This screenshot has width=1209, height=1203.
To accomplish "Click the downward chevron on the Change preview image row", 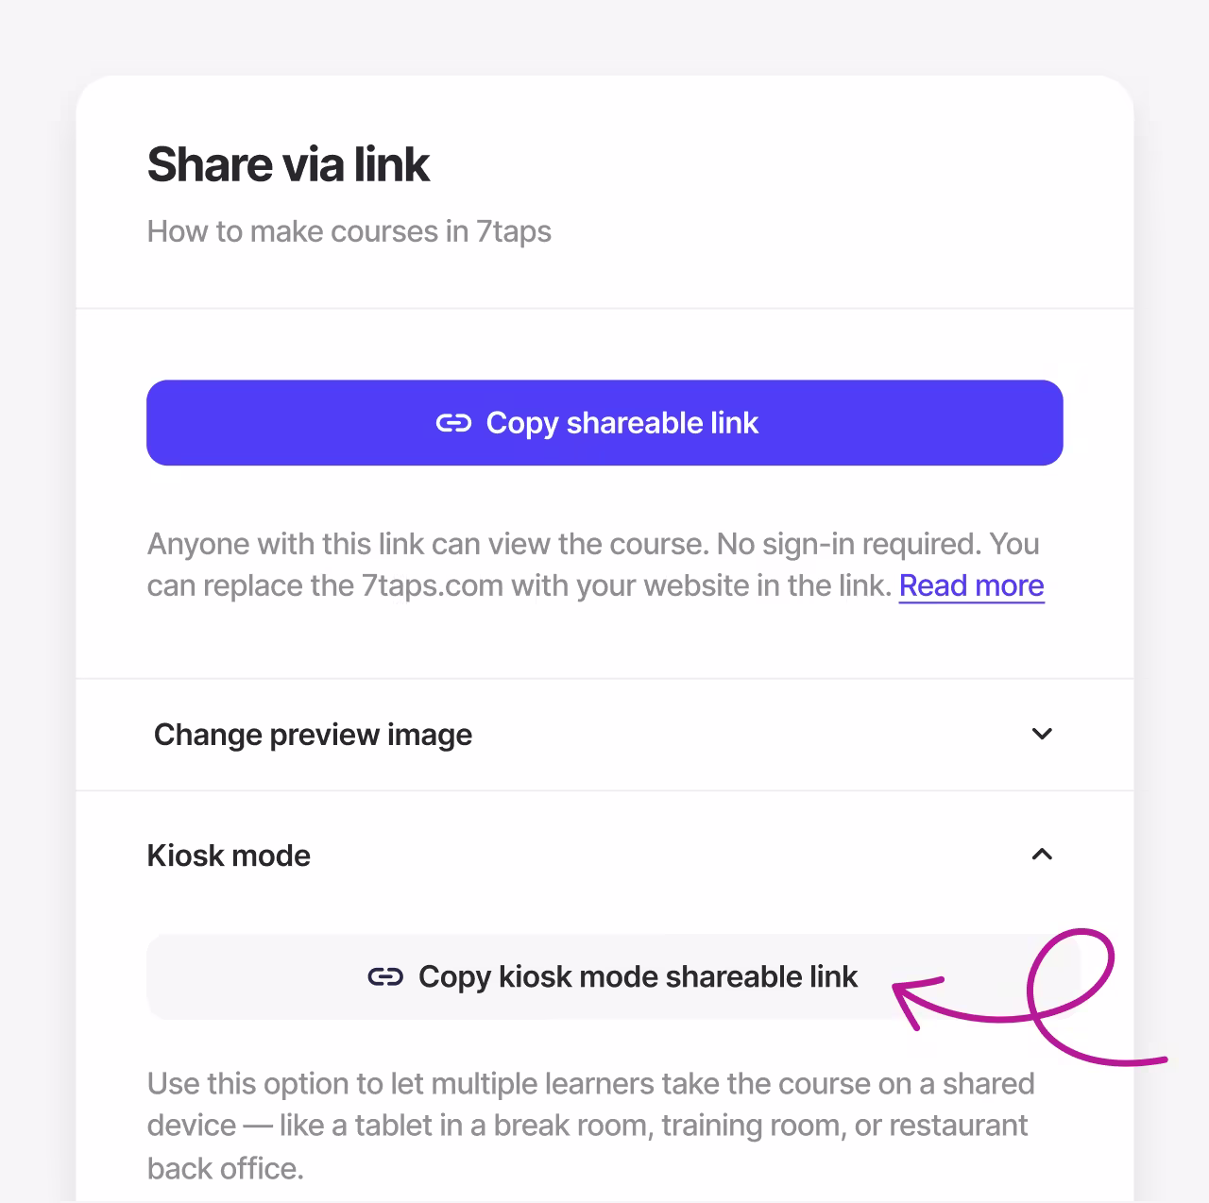I will [1042, 734].
